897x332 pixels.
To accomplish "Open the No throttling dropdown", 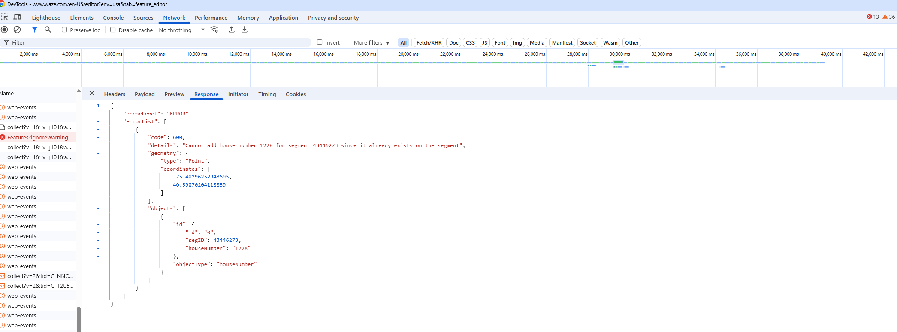I will pos(182,30).
